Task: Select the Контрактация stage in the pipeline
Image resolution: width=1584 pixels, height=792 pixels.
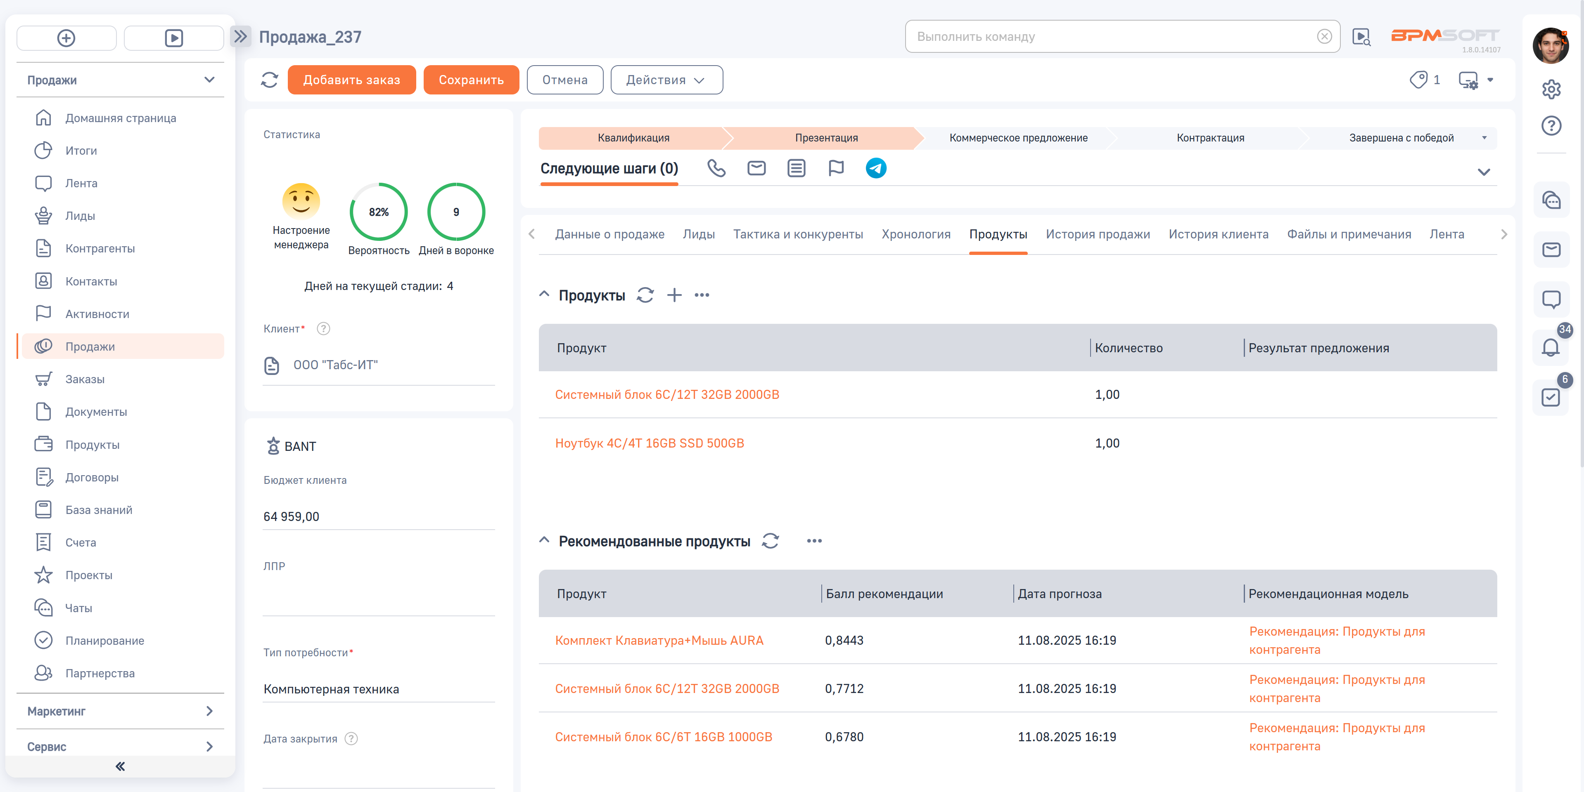Action: (1210, 138)
